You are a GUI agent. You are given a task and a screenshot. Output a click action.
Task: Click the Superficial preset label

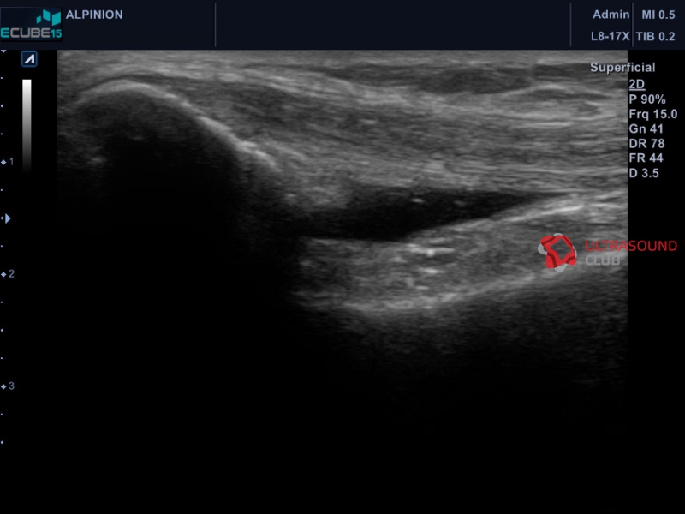point(622,68)
